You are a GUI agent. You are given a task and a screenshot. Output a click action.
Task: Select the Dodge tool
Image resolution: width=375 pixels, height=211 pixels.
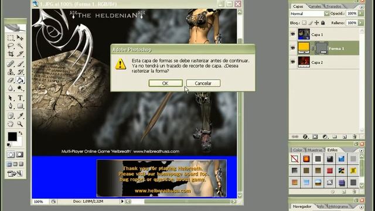(20, 88)
